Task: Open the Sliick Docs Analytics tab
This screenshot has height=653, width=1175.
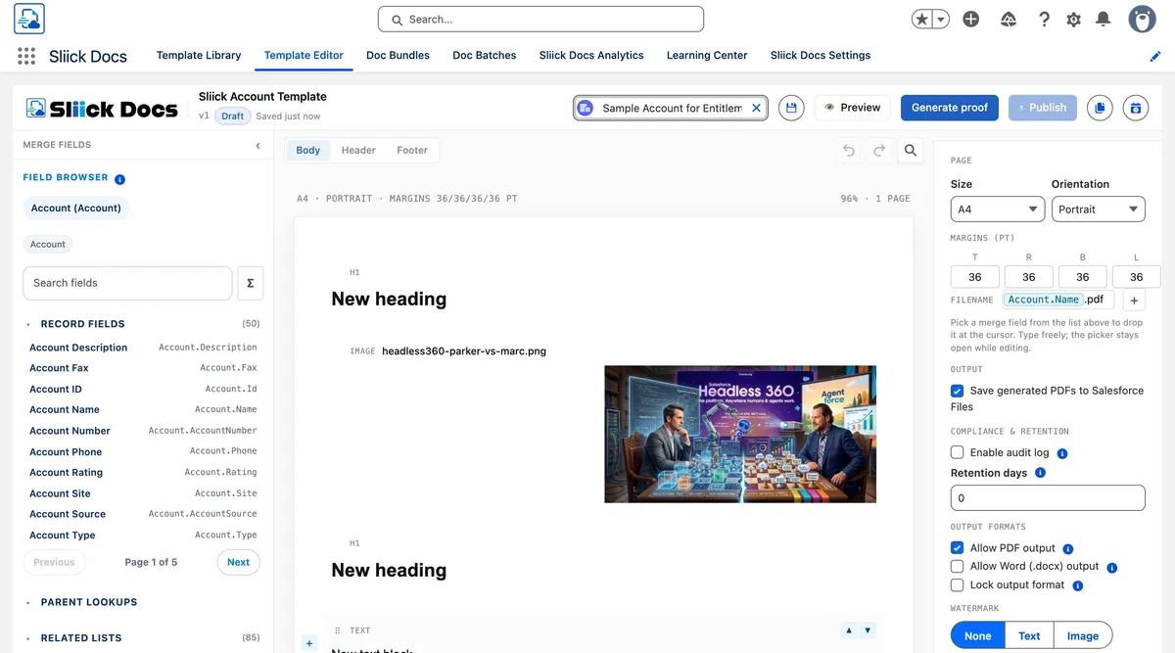Action: pyautogui.click(x=591, y=56)
